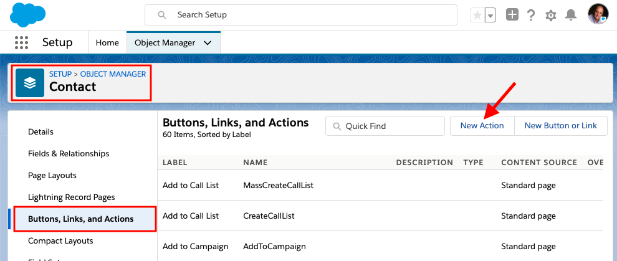
Task: Open the notifications bell
Action: pyautogui.click(x=570, y=15)
